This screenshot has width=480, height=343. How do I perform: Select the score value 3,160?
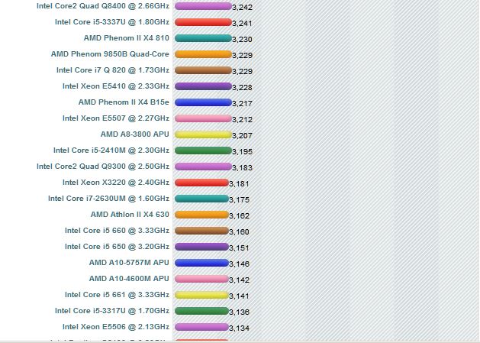pos(239,232)
